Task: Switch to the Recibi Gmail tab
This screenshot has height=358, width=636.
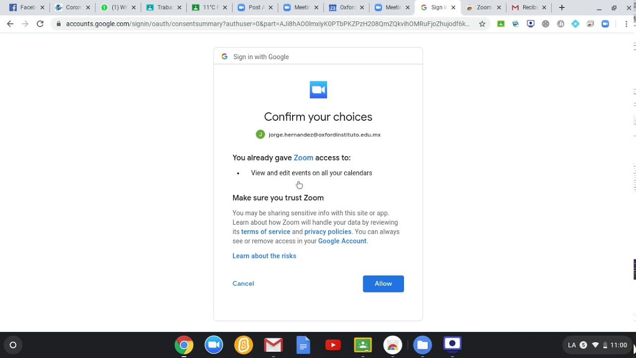Action: coord(529,7)
